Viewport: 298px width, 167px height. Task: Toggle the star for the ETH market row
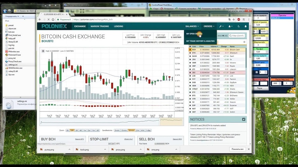(190, 53)
